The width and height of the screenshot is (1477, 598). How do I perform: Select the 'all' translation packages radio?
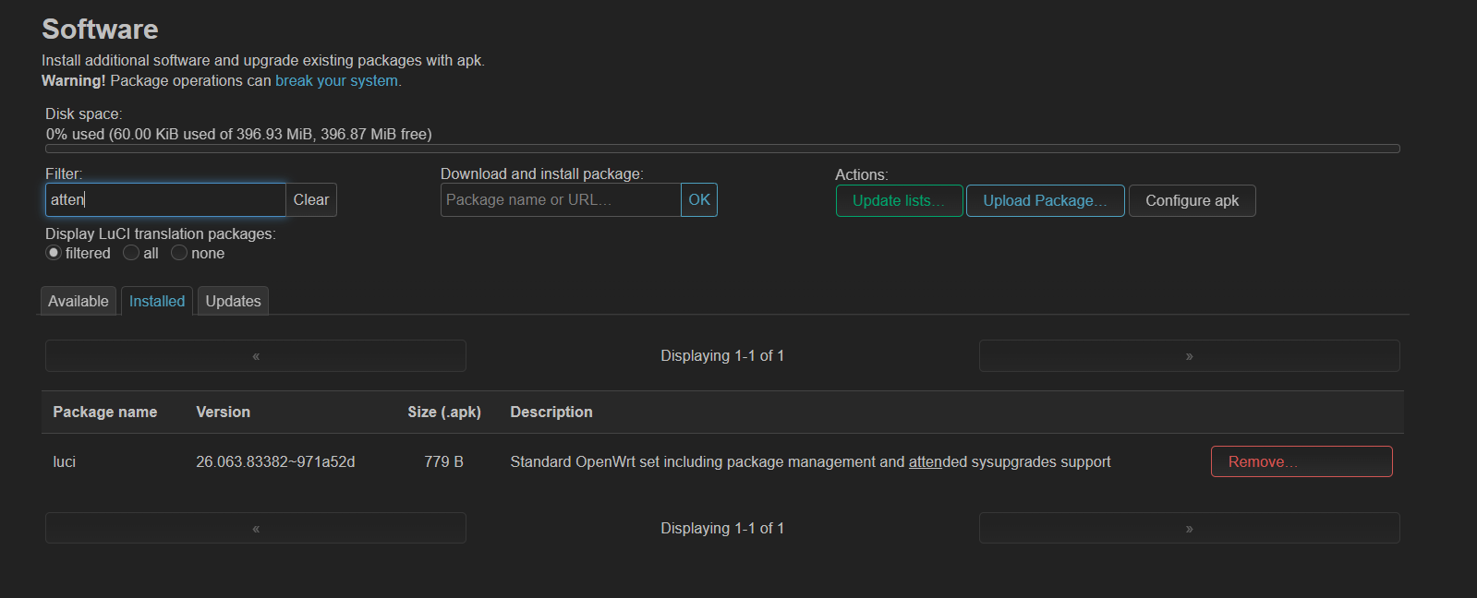[131, 253]
